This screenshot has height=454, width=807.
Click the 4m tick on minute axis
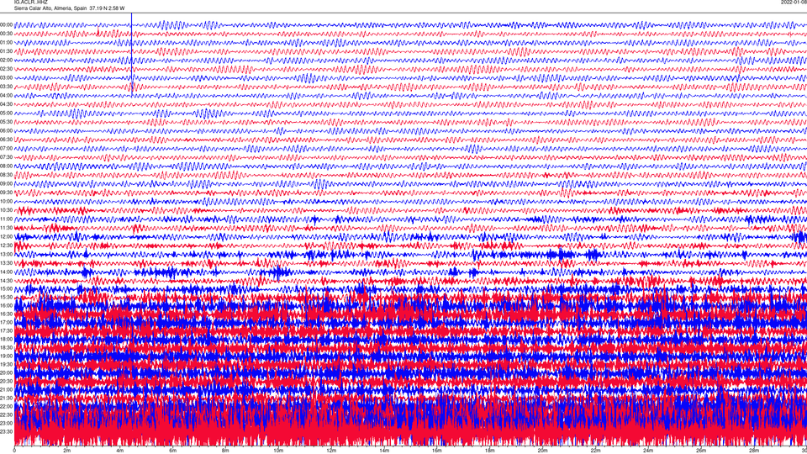[120, 451]
